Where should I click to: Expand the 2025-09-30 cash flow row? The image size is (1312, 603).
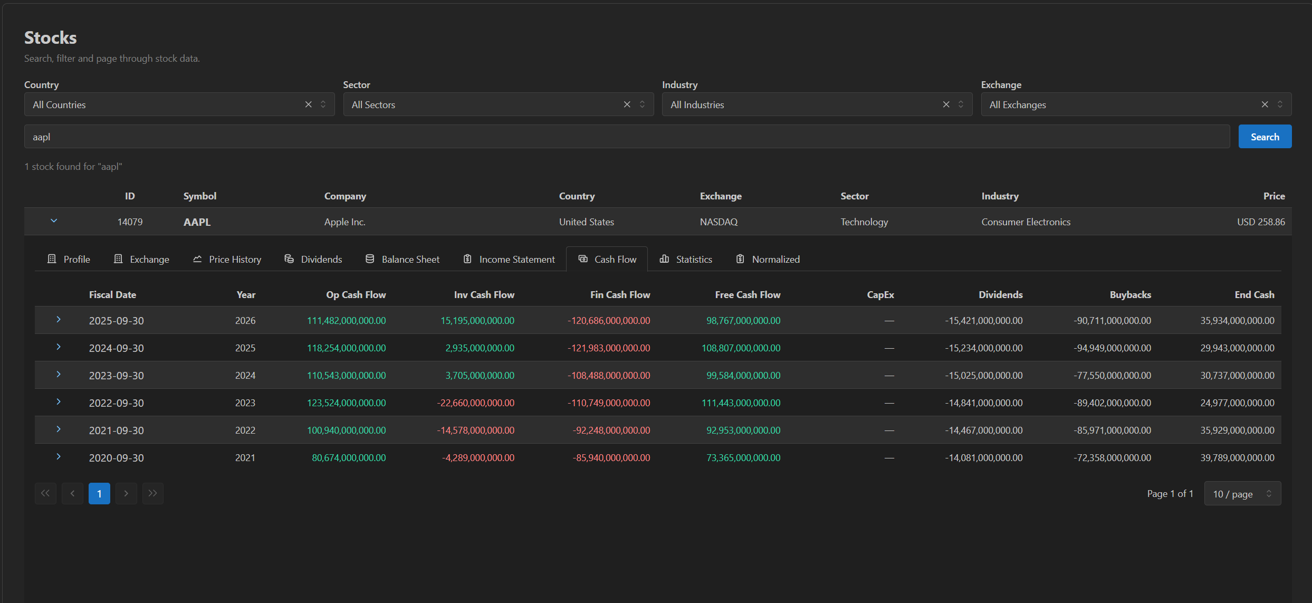59,320
